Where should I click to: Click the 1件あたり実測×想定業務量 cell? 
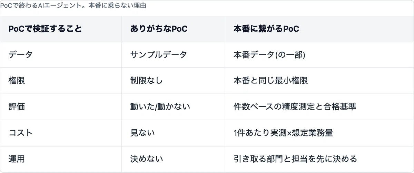point(283,133)
